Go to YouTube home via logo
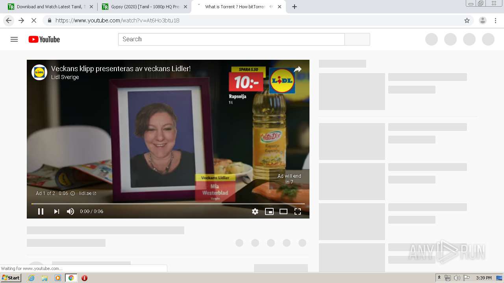 [x=44, y=39]
